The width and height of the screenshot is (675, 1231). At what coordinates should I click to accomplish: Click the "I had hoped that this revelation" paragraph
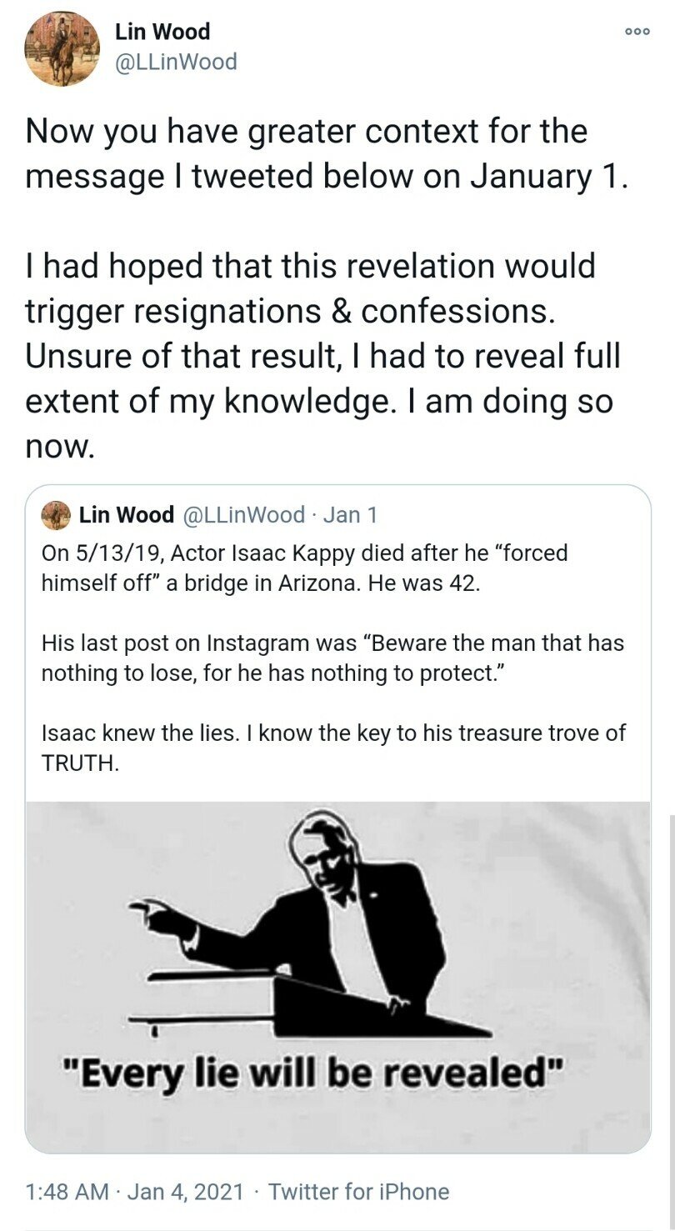(322, 357)
